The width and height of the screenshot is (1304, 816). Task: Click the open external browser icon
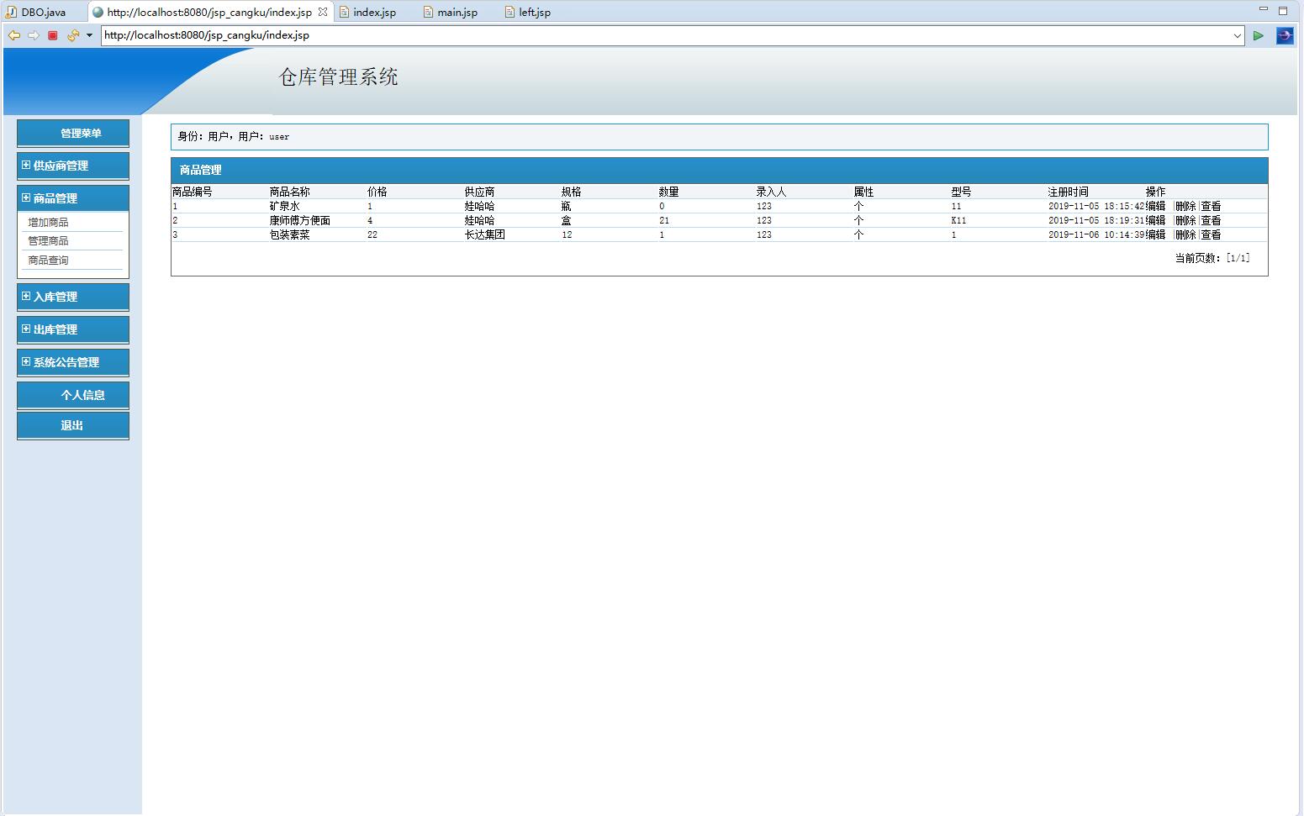1285,35
